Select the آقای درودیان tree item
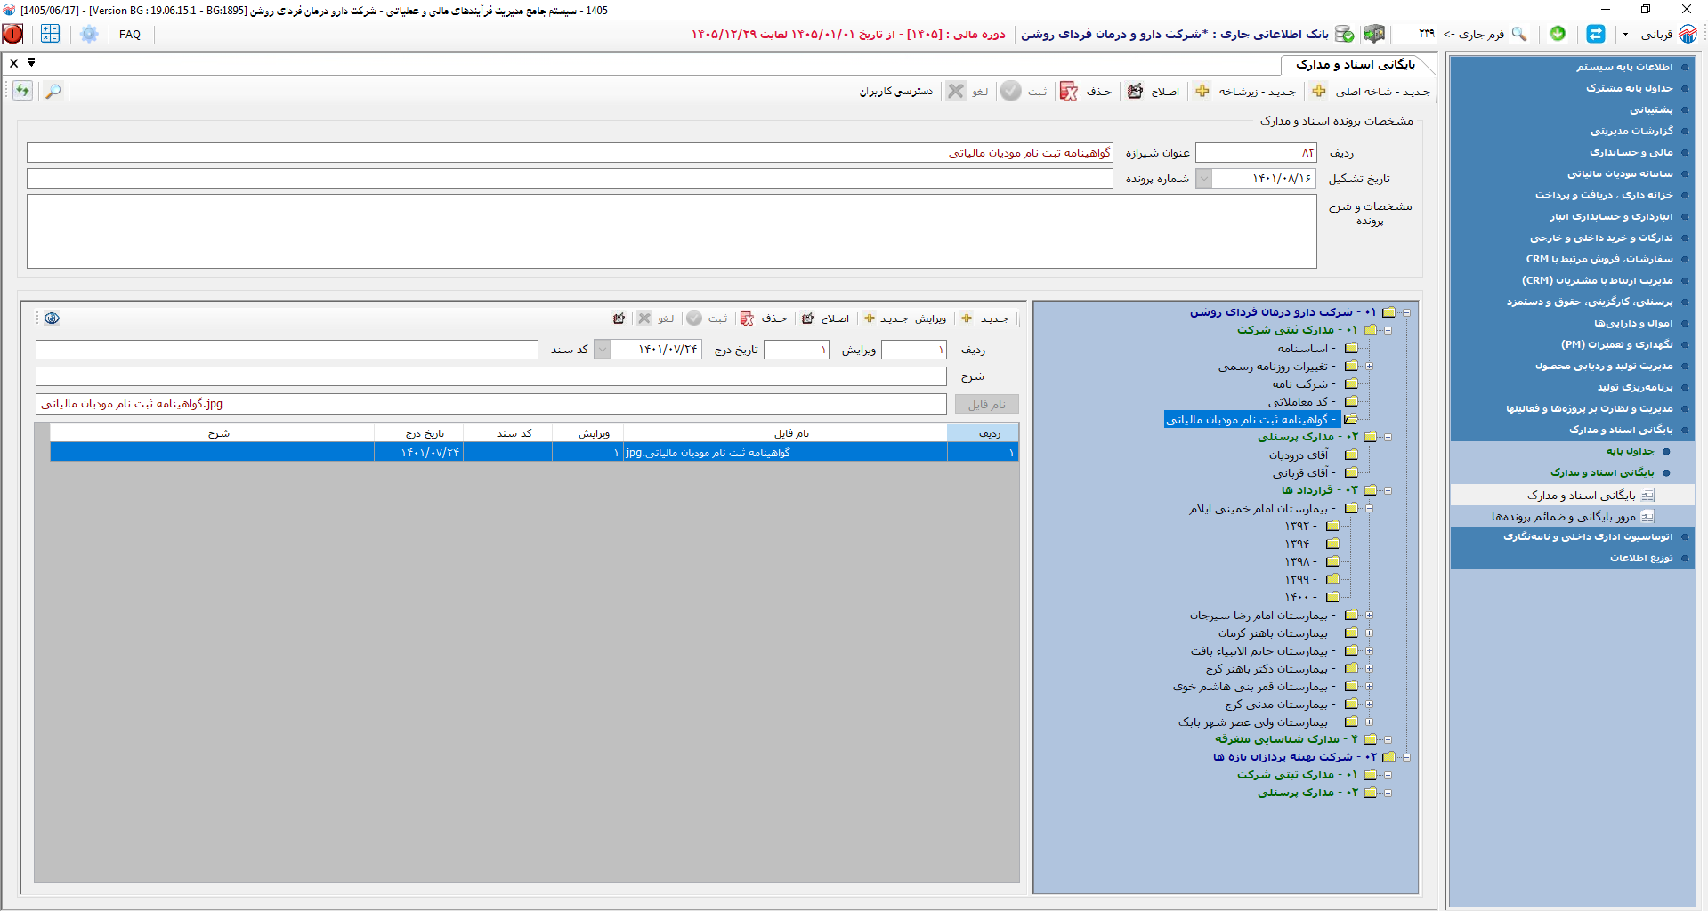 (1302, 455)
